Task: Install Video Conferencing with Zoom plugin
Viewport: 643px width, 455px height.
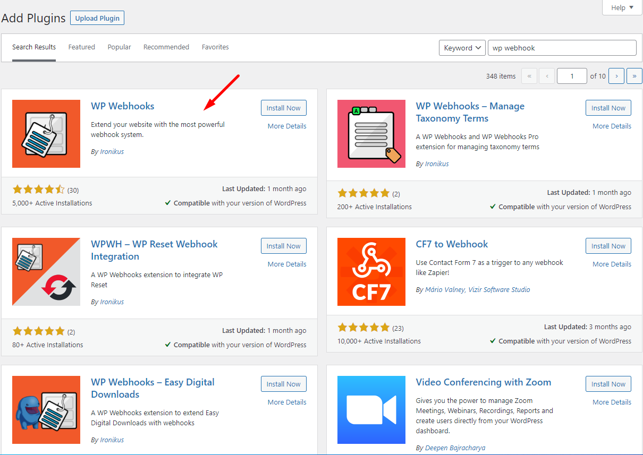Action: click(608, 384)
